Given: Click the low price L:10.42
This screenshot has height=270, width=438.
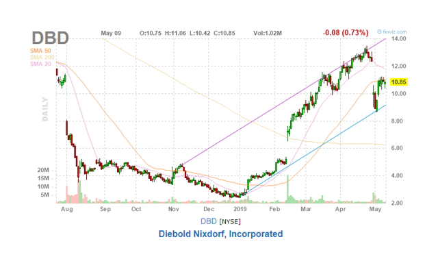Looking at the screenshot, I should tap(200, 33).
